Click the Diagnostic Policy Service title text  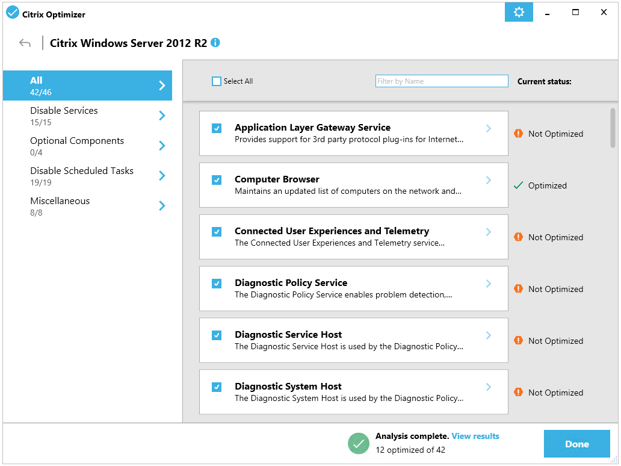291,282
